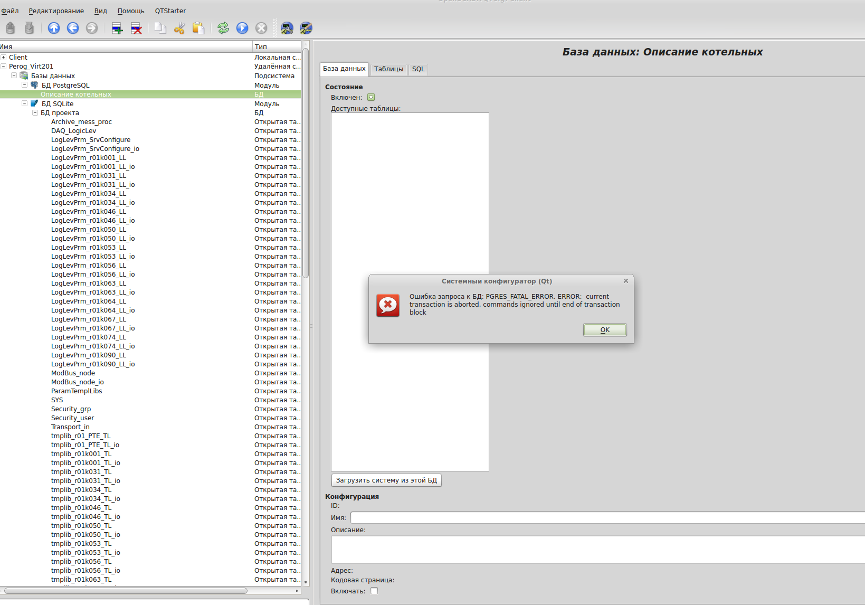
Task: Click the blue play start icon
Action: click(x=242, y=28)
